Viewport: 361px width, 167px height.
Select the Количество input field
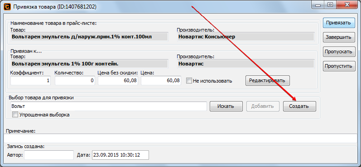[x=75, y=80]
